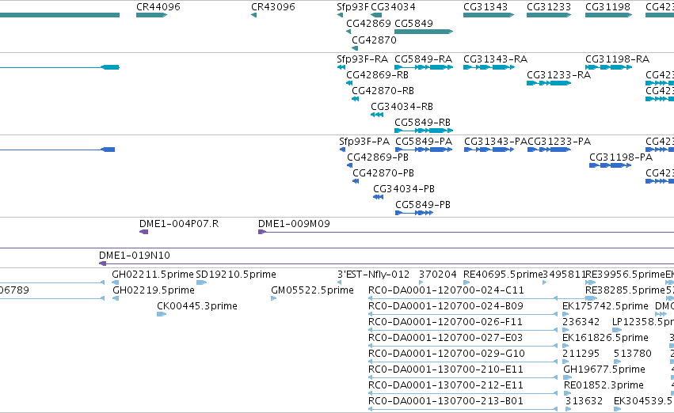Viewport: 674px width, 413px height.
Task: Select the CG34034 gene label
Action: pos(393,7)
